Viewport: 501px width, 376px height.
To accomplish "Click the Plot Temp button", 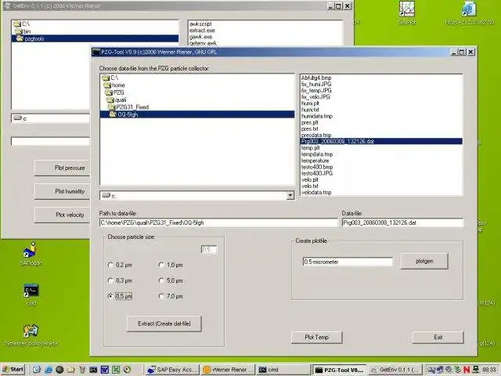I will pyautogui.click(x=316, y=337).
